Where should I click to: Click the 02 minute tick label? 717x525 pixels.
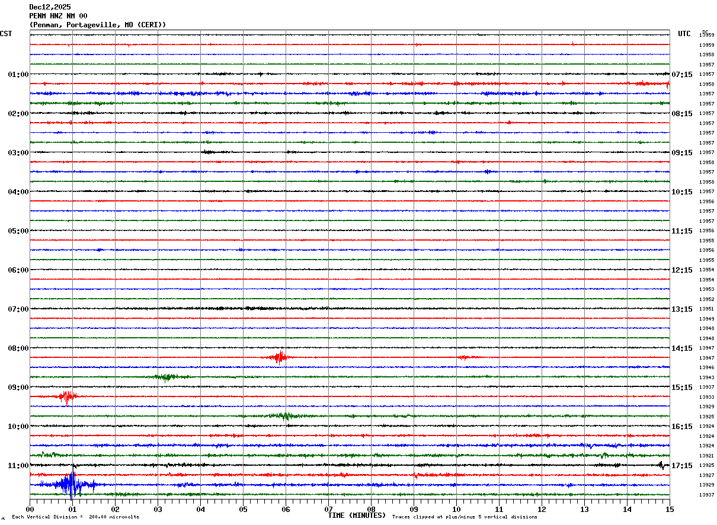(115, 509)
